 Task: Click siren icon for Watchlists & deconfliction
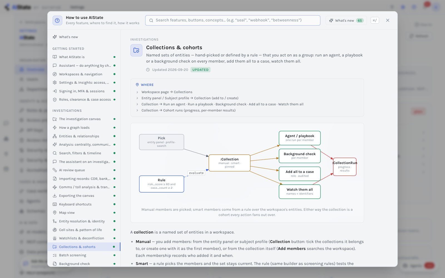pyautogui.click(x=55, y=238)
